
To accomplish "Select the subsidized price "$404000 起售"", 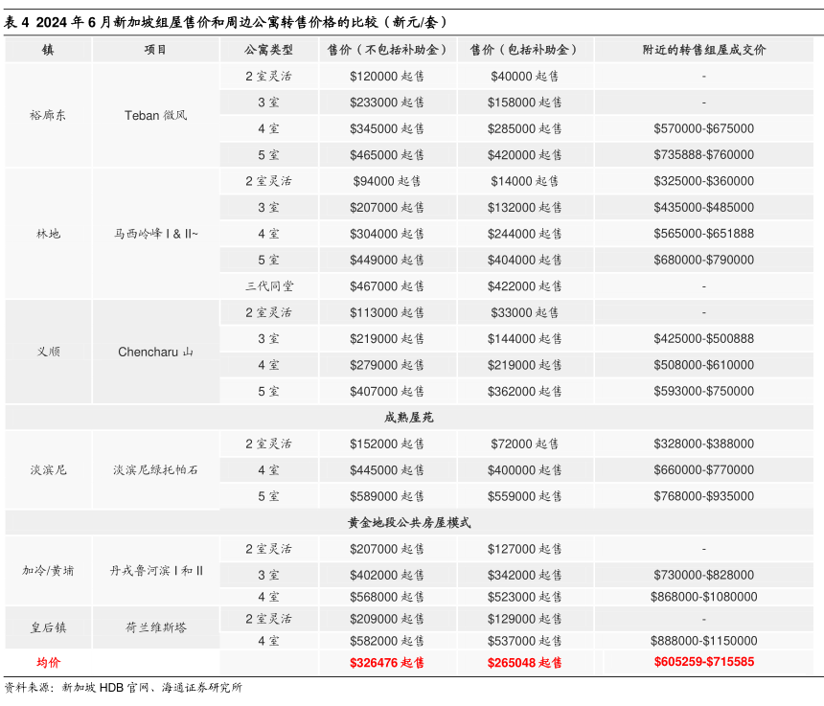I will [524, 260].
